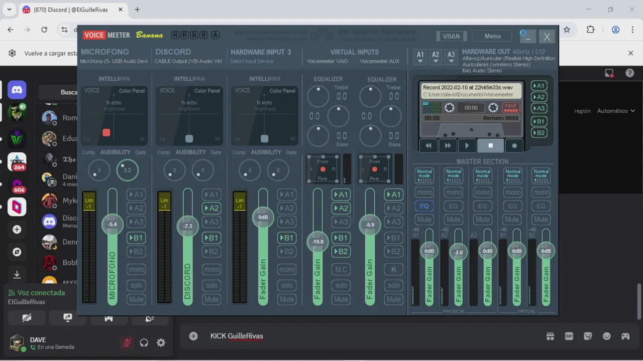Toggle the K button on Voicemeeter AUX strip

[x=393, y=269]
